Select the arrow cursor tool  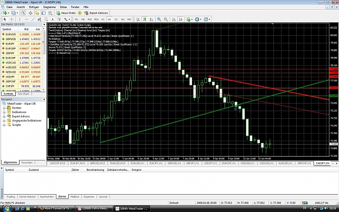(x=5, y=20)
